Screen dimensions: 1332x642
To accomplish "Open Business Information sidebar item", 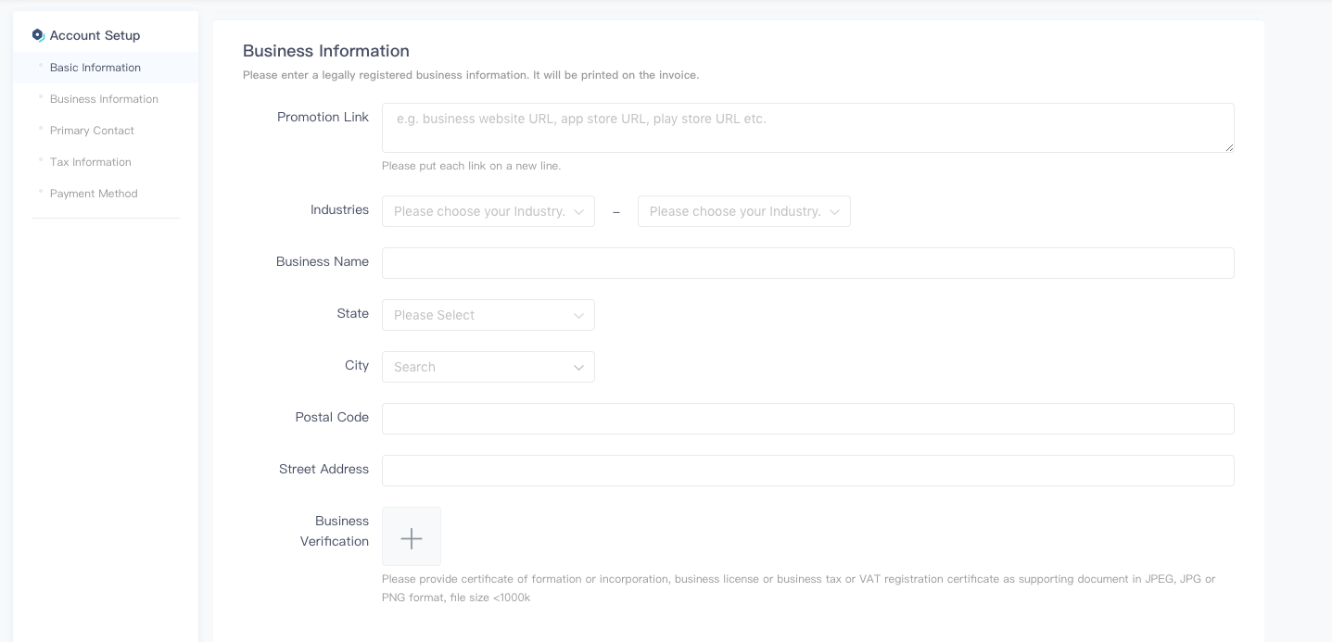I will (x=104, y=99).
